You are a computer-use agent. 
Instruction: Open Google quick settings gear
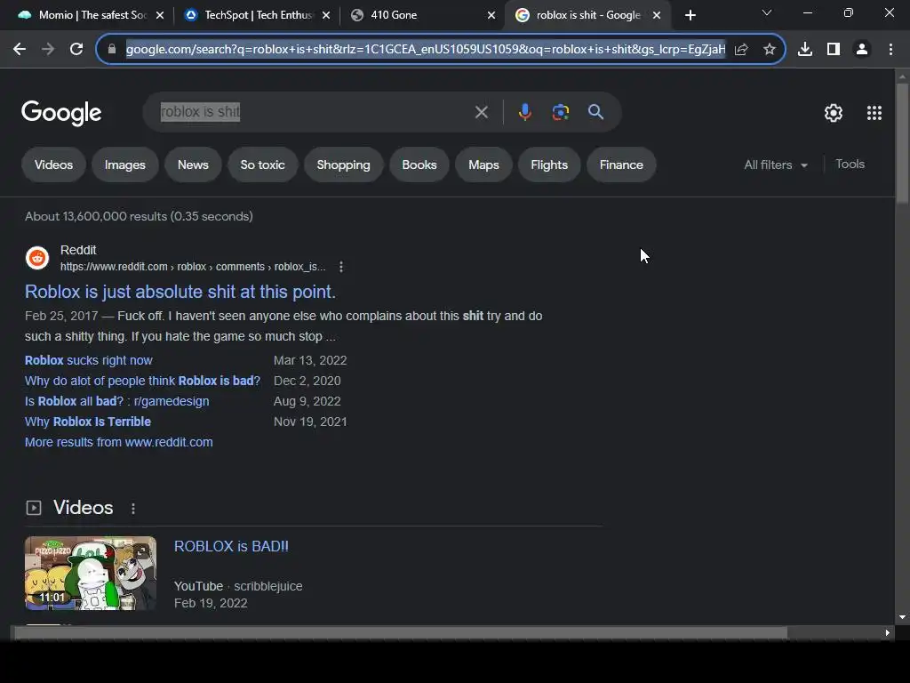(834, 113)
